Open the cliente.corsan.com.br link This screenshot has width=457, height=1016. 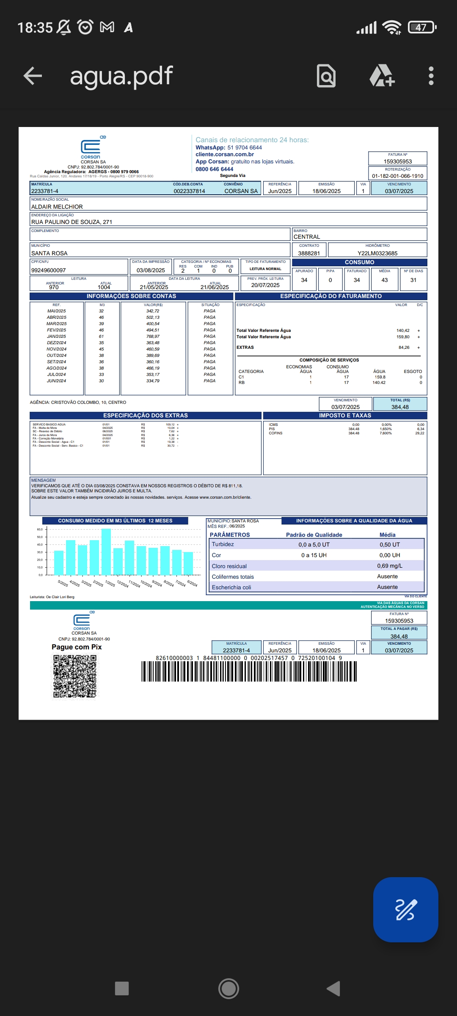[225, 155]
